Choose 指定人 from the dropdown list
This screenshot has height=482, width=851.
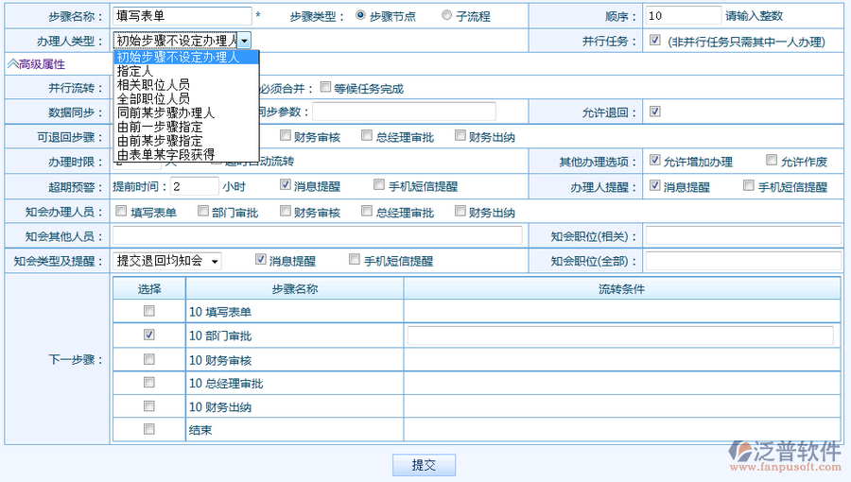(135, 71)
